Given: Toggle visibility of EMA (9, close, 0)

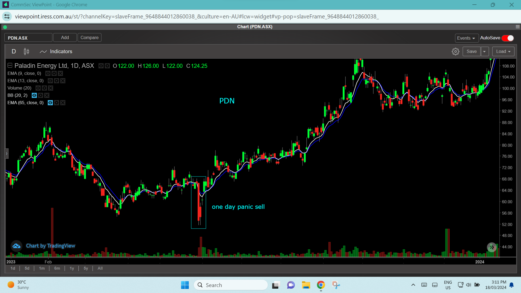Looking at the screenshot, I should coord(48,74).
